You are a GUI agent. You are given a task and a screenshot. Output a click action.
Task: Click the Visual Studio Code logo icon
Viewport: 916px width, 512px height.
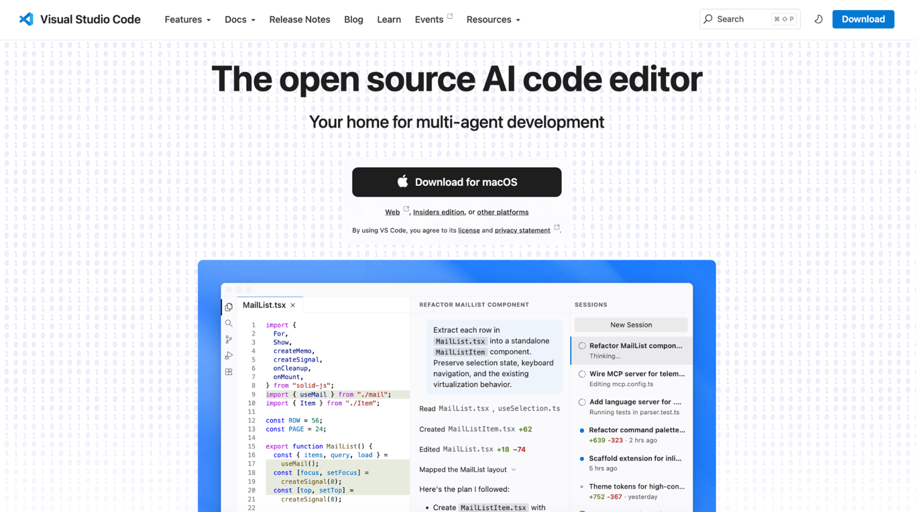click(x=26, y=19)
